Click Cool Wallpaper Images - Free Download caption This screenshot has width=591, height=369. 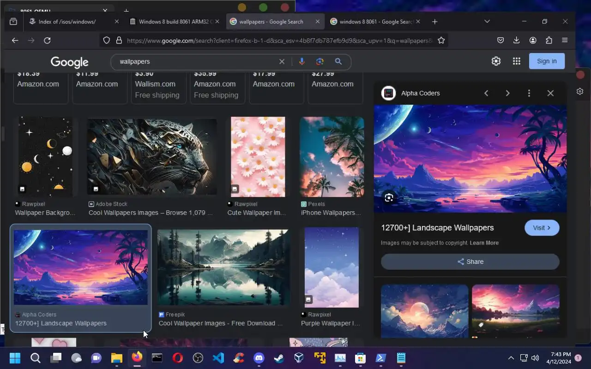(x=220, y=323)
